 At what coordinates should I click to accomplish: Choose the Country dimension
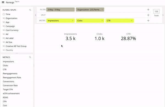click(9, 50)
